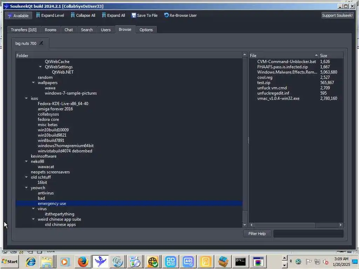Click Re-Browse User
Image resolution: width=359 pixels, height=269 pixels.
point(181,15)
